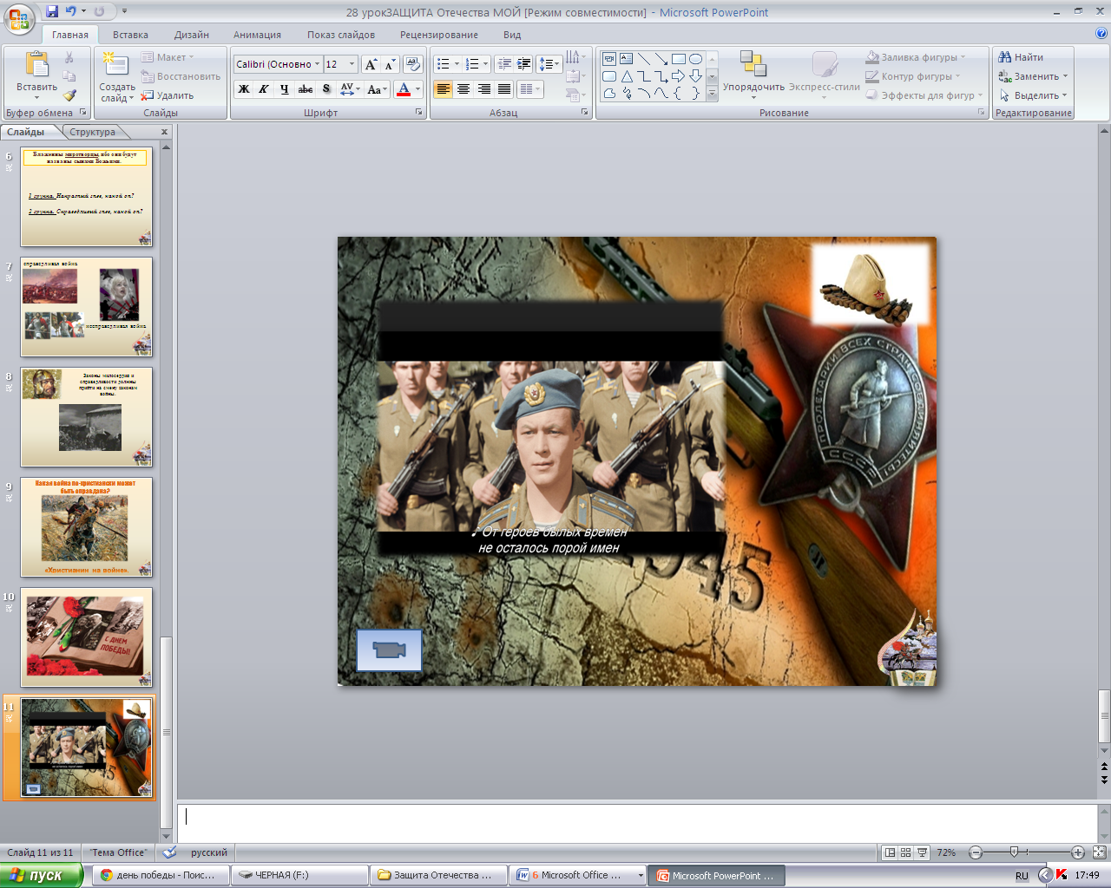Image resolution: width=1111 pixels, height=888 pixels.
Task: Select the triangle shape
Action: (x=627, y=76)
